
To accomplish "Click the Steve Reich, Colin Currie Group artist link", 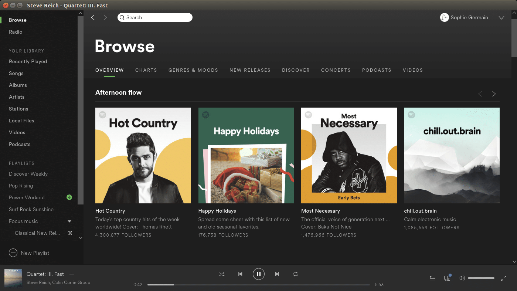I will 58,282.
